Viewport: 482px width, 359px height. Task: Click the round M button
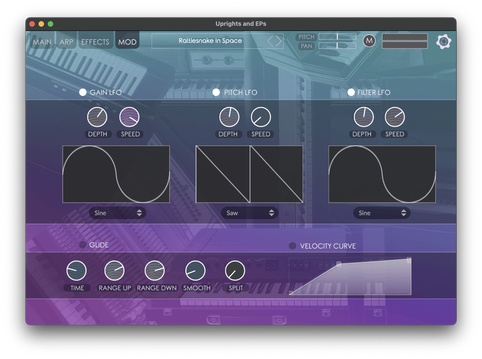(x=369, y=41)
